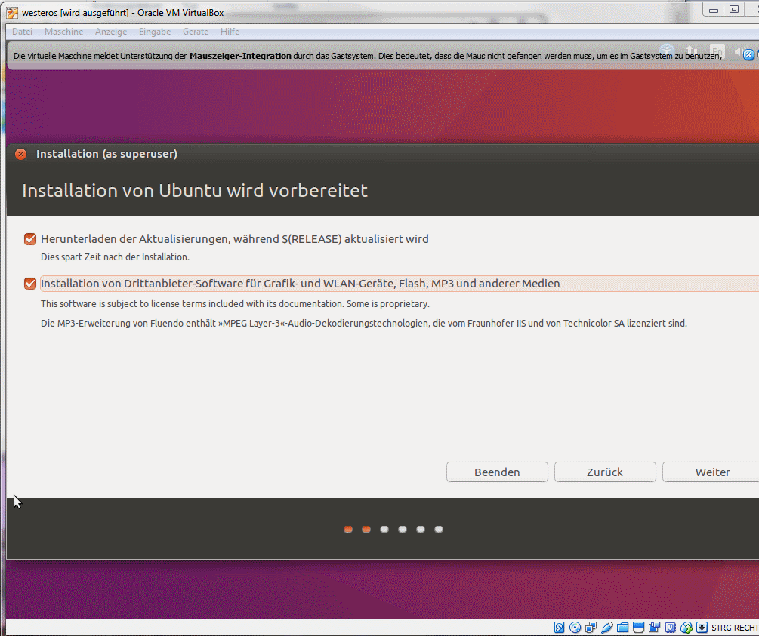Click the network adapters status icon
Viewport: 759px width, 636px height.
tap(591, 628)
